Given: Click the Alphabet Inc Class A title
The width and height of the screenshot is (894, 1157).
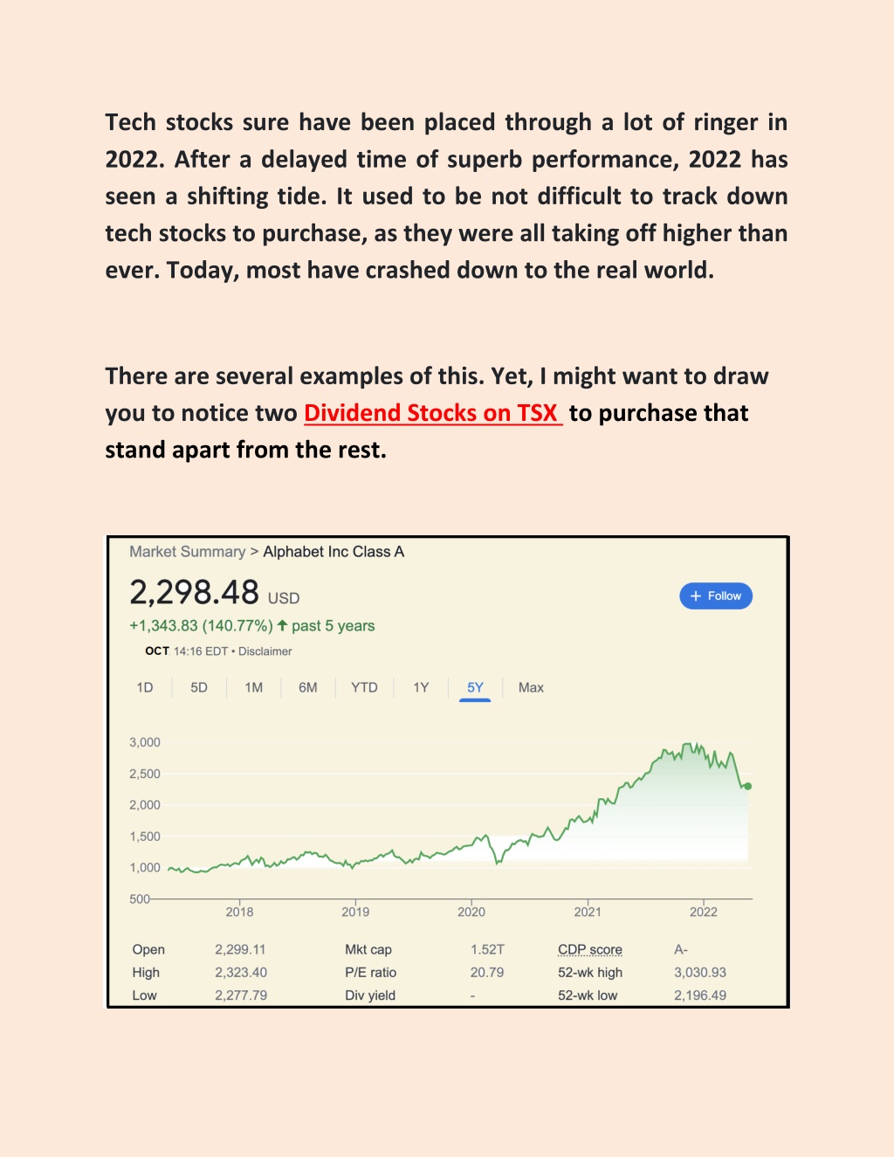Looking at the screenshot, I should tap(334, 552).
